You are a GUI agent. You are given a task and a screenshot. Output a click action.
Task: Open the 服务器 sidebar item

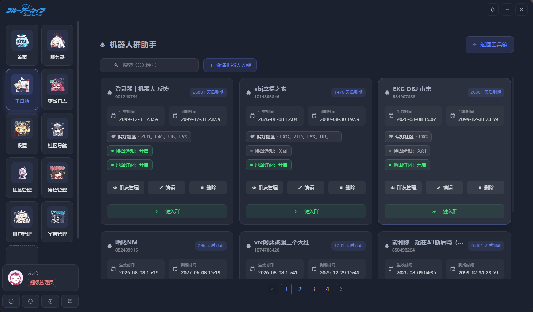(57, 45)
